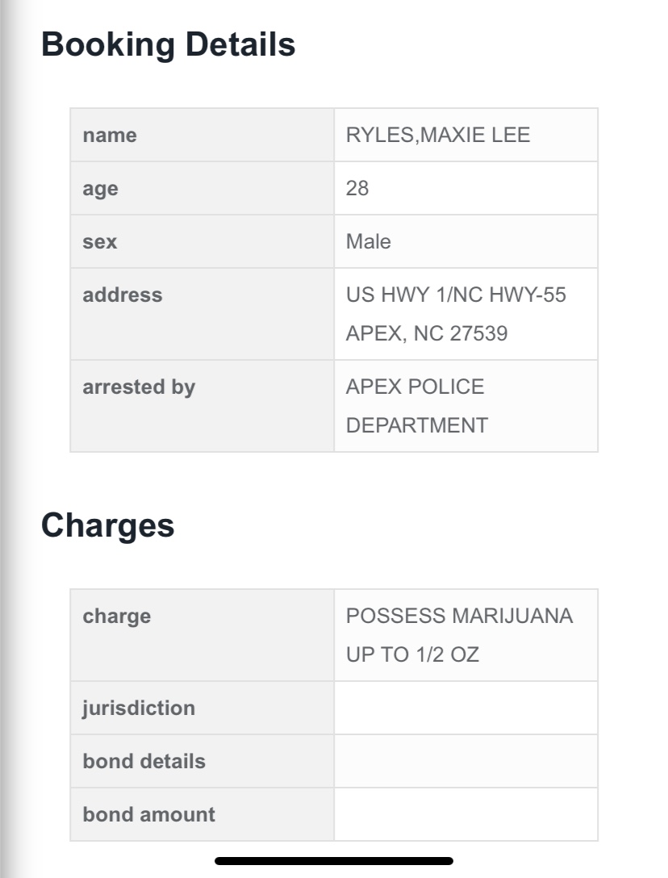Click the jurisdiction label cell
Image resolution: width=668 pixels, height=878 pixels.
click(x=139, y=709)
